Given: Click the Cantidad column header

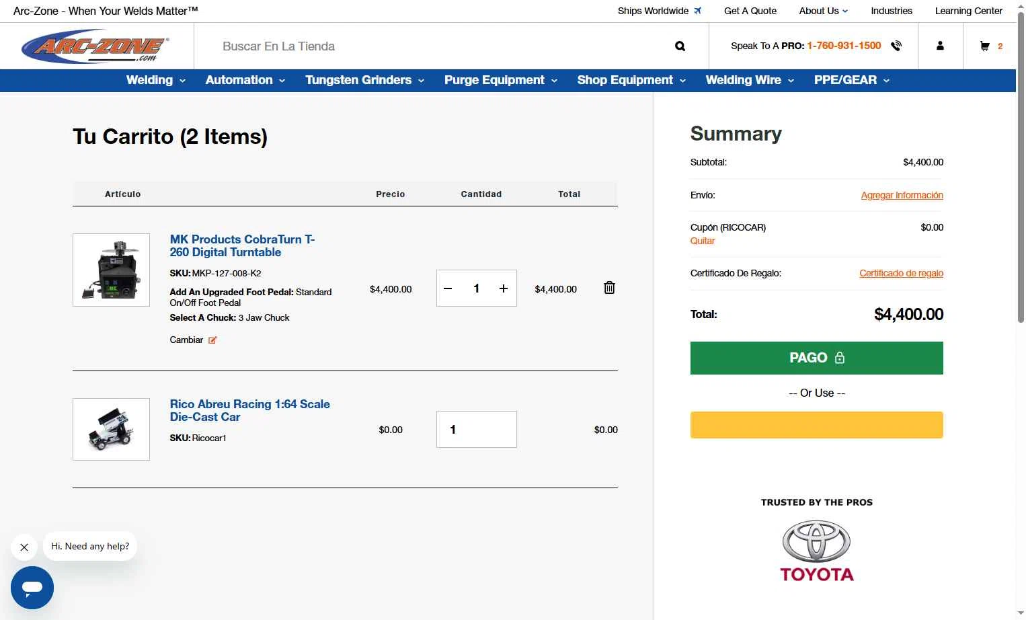Looking at the screenshot, I should tap(481, 194).
